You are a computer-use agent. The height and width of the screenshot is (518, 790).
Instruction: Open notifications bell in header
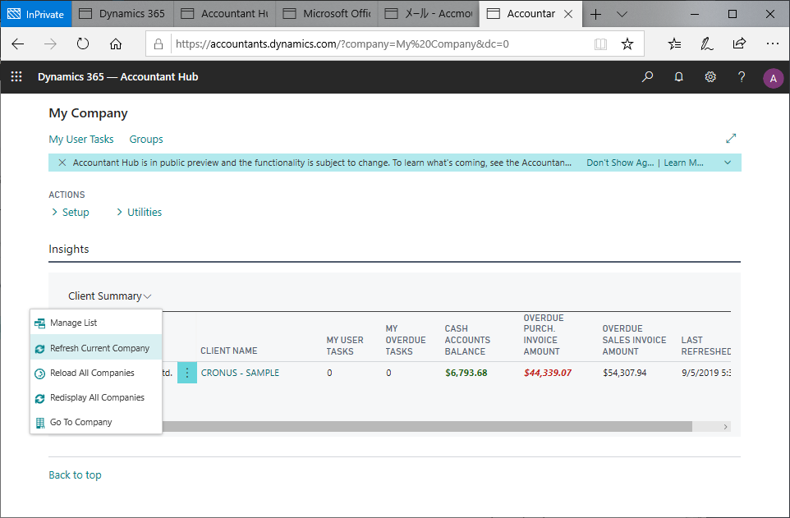pyautogui.click(x=678, y=76)
